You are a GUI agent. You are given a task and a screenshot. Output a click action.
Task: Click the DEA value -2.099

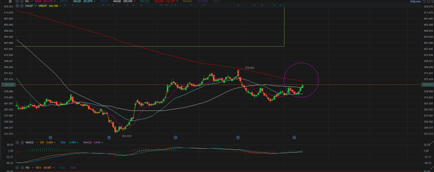point(72,143)
